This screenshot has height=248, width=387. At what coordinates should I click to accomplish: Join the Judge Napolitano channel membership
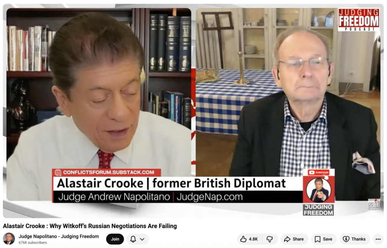pos(115,239)
